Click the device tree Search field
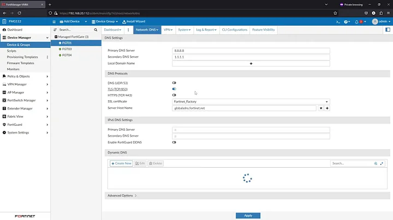 75,30
